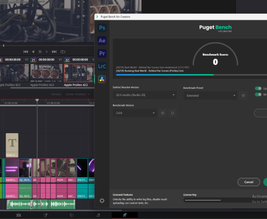The height and width of the screenshot is (219, 267).
Task: Switch to Resolve's Edit page icon
Action: pyautogui.click(x=19, y=215)
